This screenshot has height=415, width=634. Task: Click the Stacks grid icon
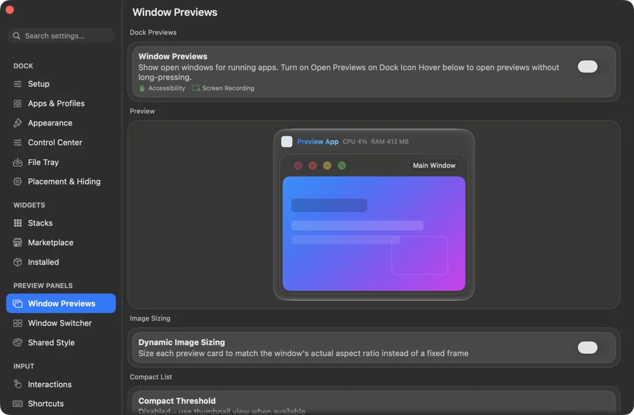point(17,223)
